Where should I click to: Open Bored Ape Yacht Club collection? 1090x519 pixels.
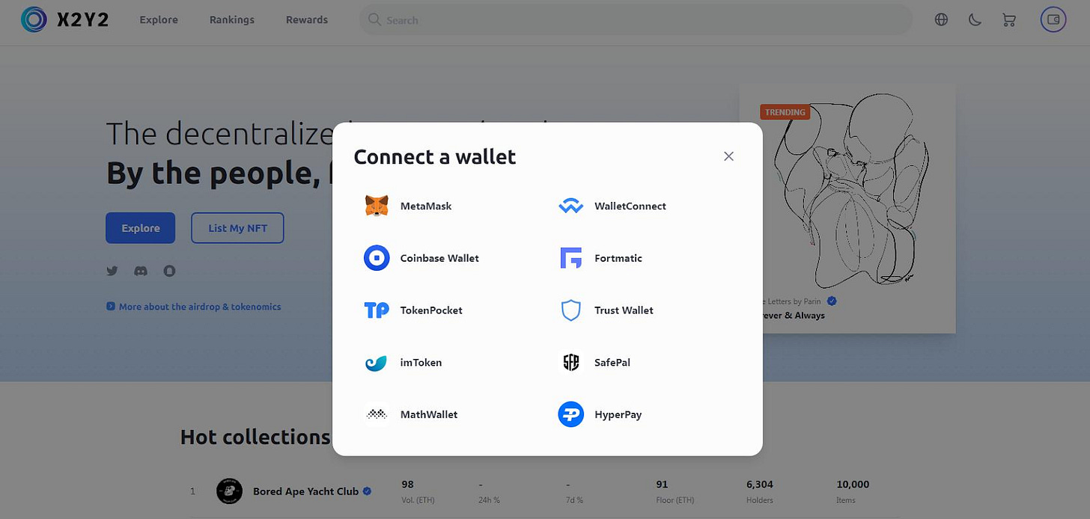[x=305, y=491]
